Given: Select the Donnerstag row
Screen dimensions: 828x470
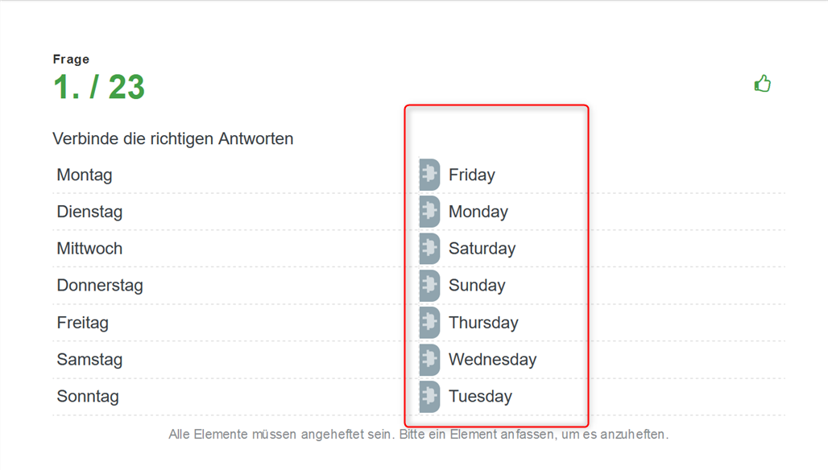Looking at the screenshot, I should point(227,286).
